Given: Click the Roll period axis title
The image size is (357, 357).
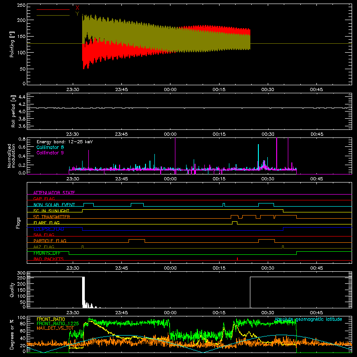Looking at the screenshot, I should coord(13,111).
